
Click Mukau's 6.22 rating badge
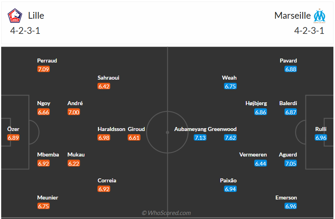(x=74, y=163)
